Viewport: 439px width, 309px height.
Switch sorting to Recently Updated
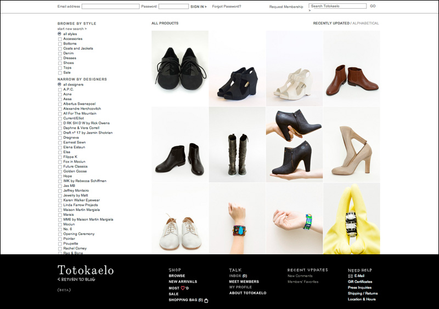click(x=331, y=24)
